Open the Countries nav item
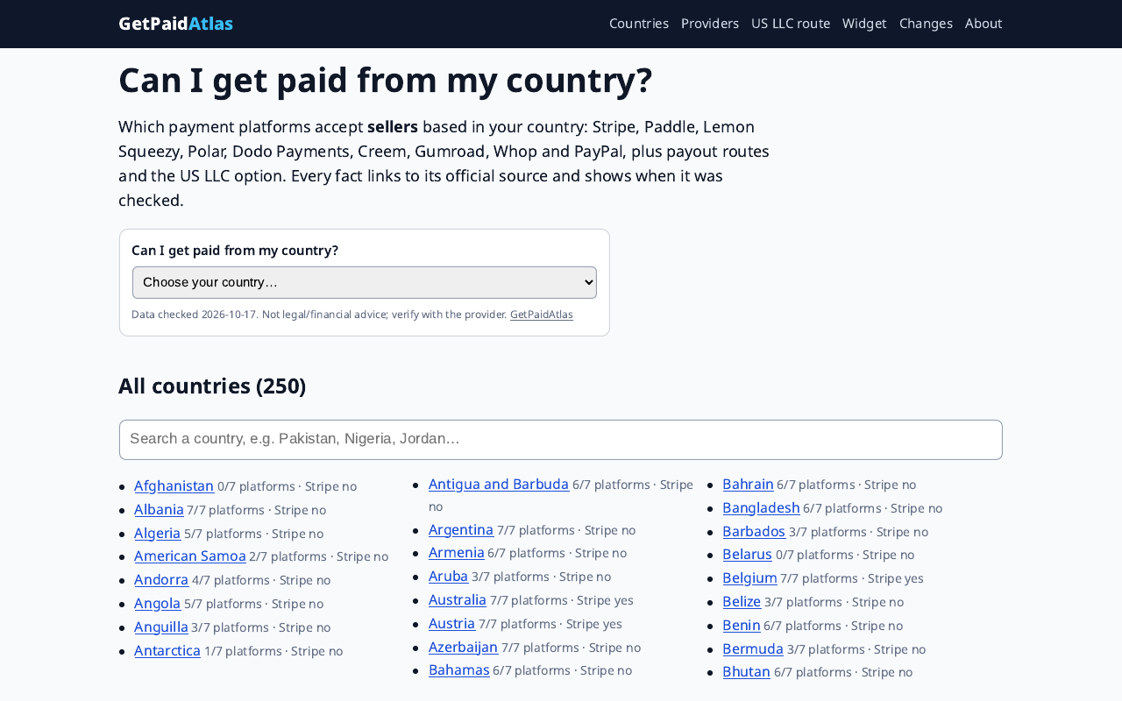1122x701 pixels. point(639,24)
